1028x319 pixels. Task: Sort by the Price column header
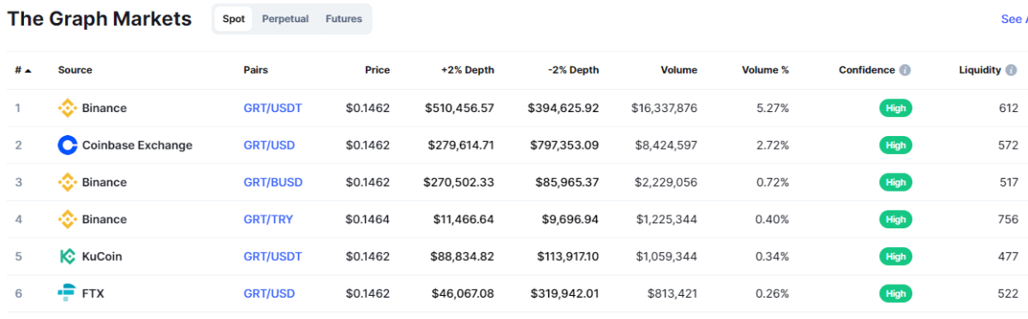point(377,70)
